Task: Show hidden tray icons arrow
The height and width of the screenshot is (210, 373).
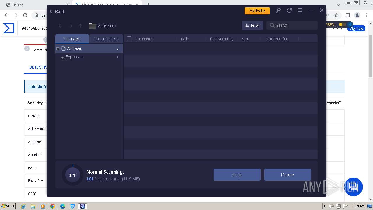Action: click(x=325, y=206)
